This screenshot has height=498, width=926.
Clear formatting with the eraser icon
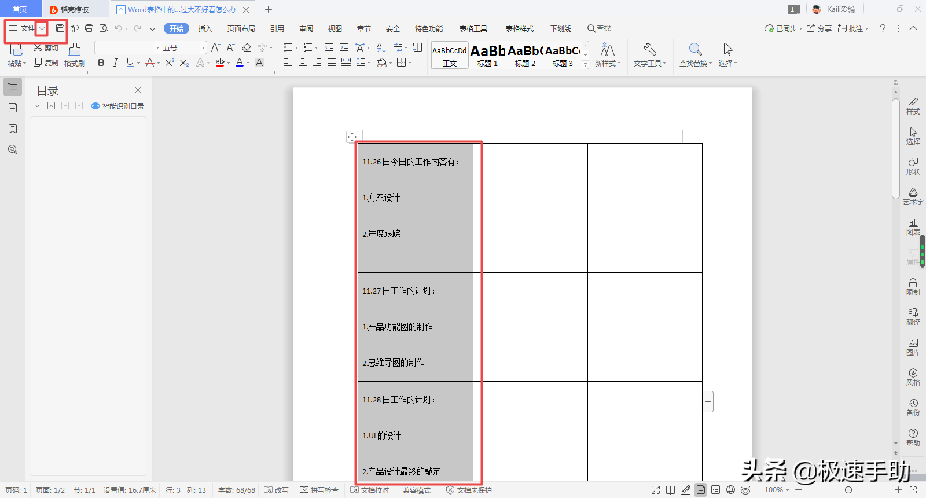pos(247,47)
